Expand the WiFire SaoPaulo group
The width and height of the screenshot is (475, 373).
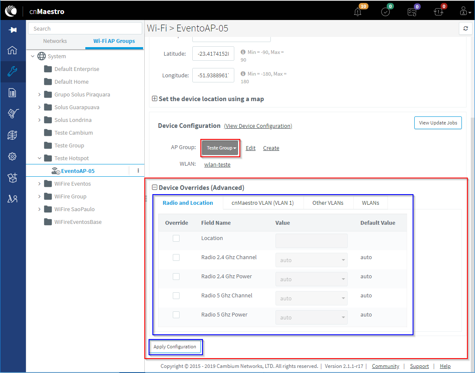[39, 209]
